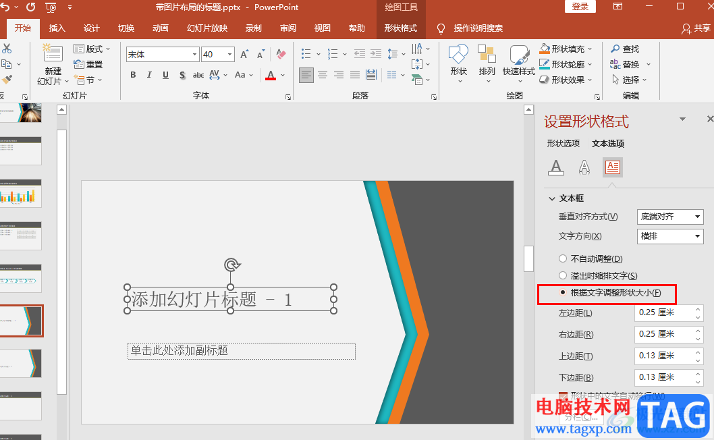Select the bar chart slide thumbnail

click(21, 194)
